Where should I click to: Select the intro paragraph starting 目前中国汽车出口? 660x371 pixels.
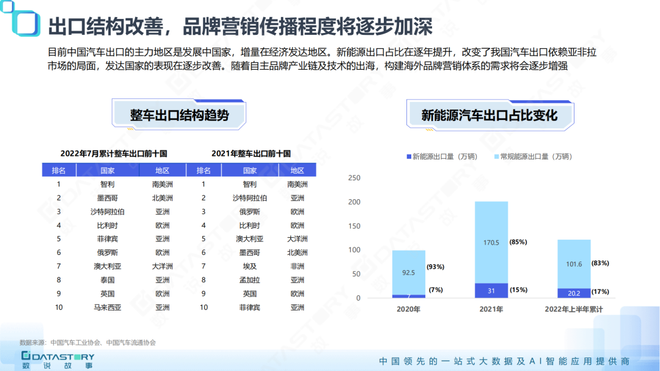[322, 59]
